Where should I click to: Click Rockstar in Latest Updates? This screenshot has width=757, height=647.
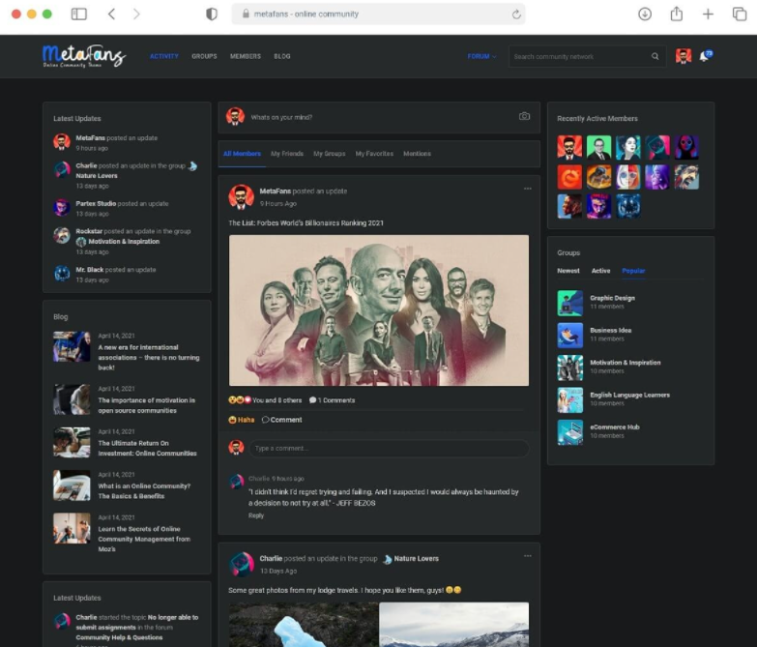[89, 231]
